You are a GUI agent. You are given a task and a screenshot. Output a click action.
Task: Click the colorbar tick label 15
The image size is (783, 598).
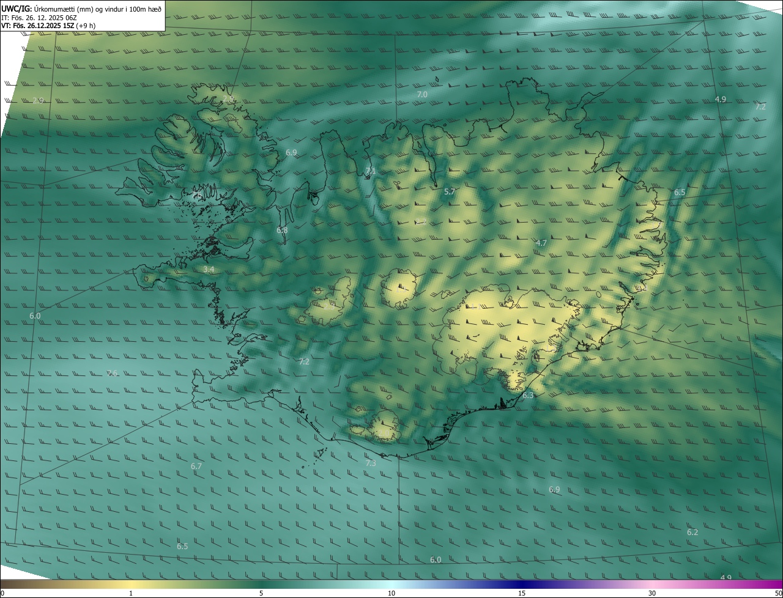tap(522, 593)
